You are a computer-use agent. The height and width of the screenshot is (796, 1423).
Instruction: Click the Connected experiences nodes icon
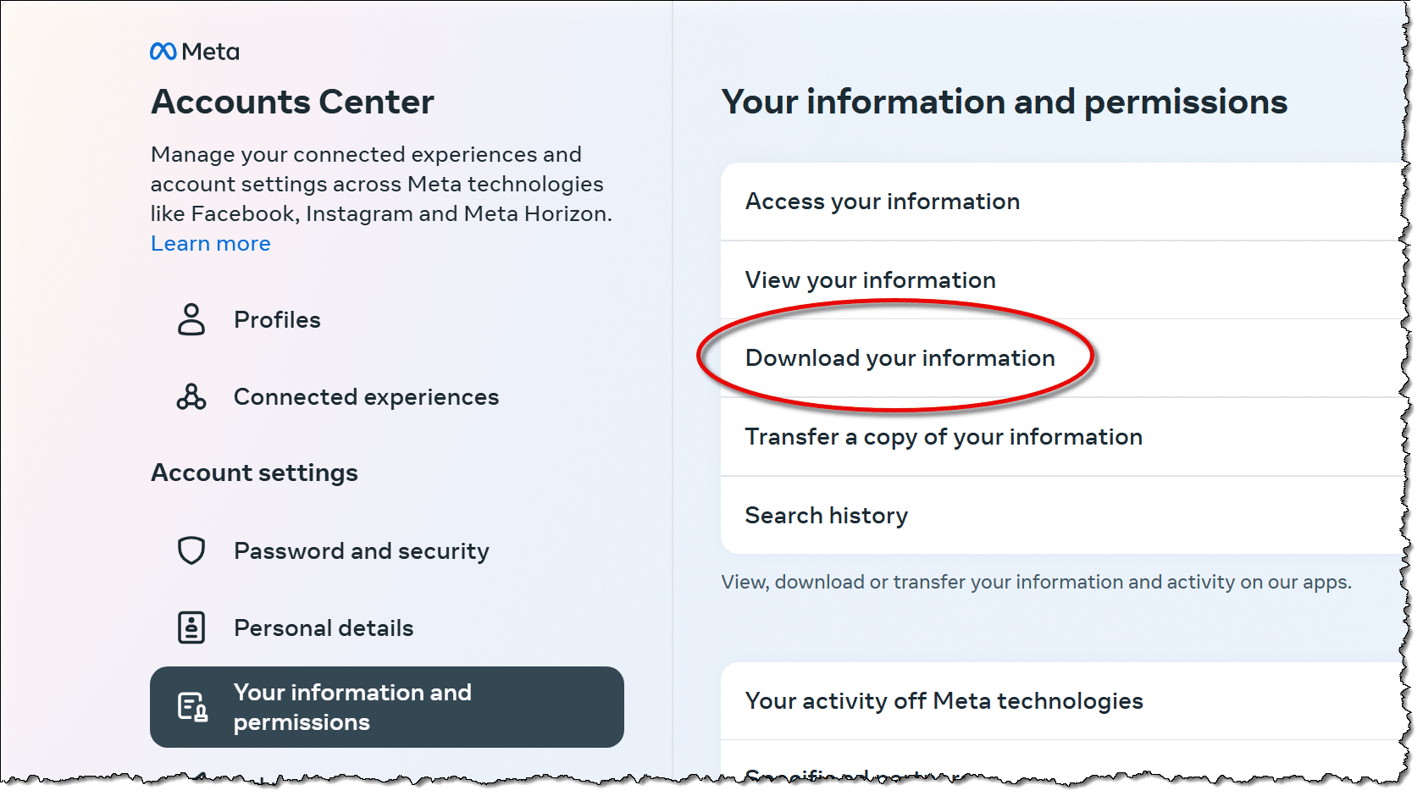(191, 397)
